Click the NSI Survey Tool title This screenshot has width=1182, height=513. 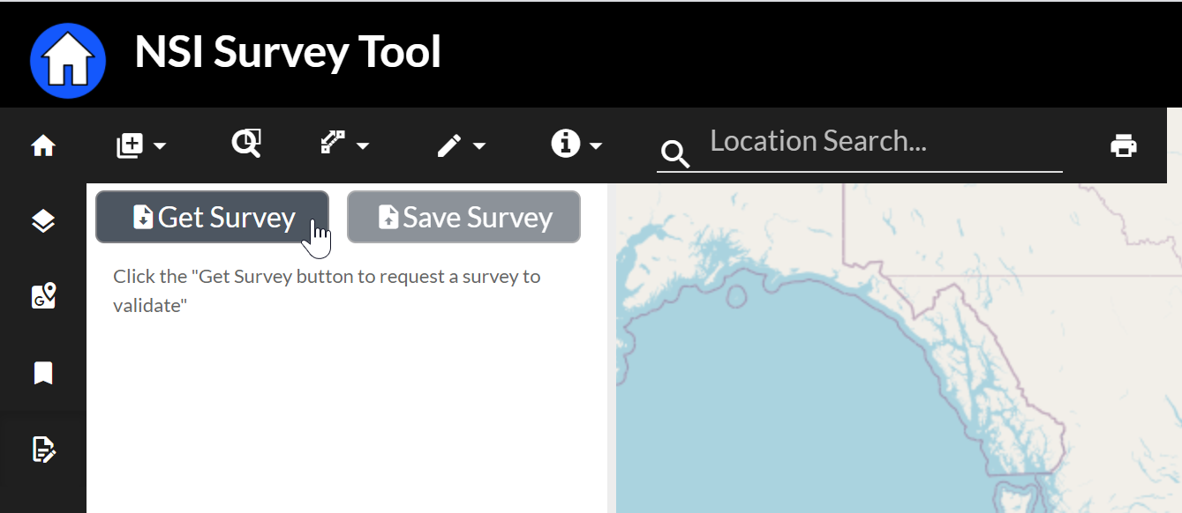pos(288,52)
